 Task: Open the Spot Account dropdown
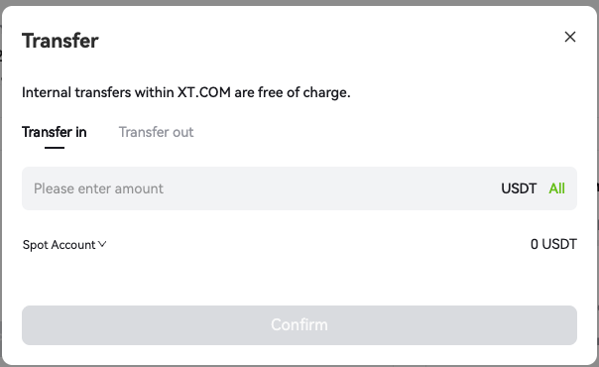[x=64, y=244]
